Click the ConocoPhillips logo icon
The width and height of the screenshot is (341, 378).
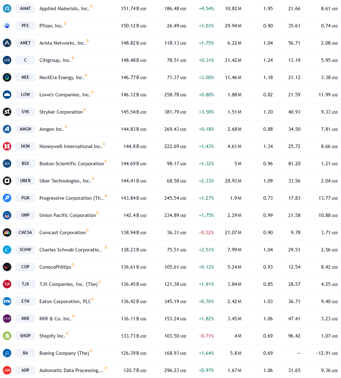[x=7, y=267]
